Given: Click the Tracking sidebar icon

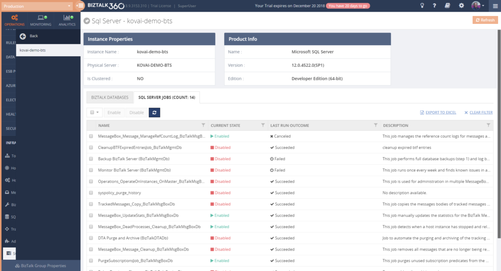Looking at the screenshot, I should [x=7, y=229].
